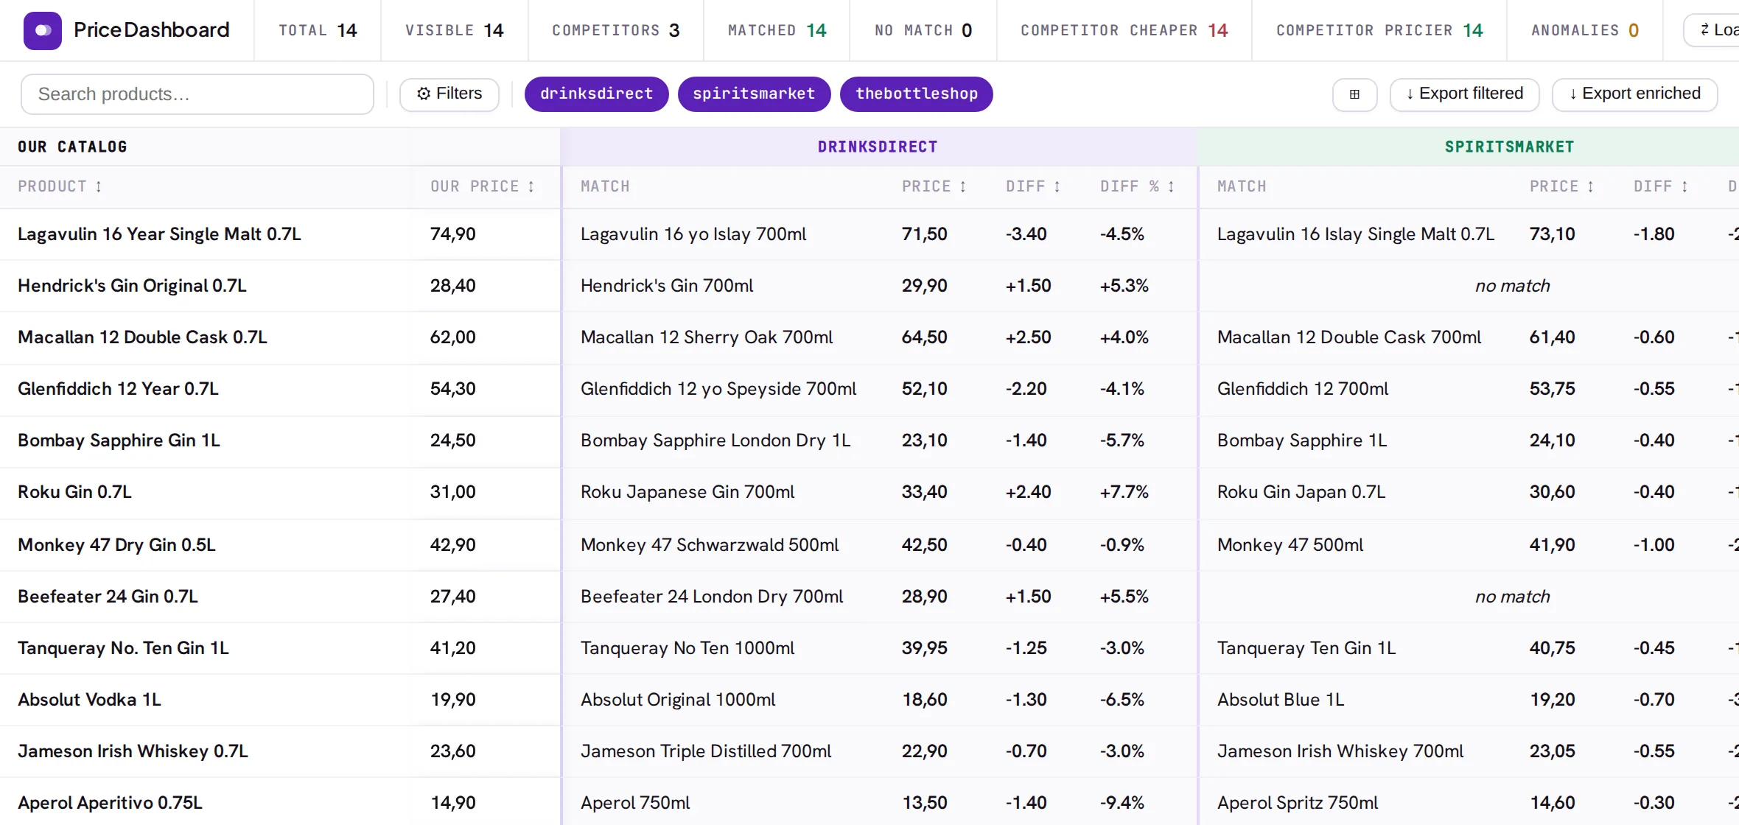Click match Absolut Original 1000ml

(678, 700)
